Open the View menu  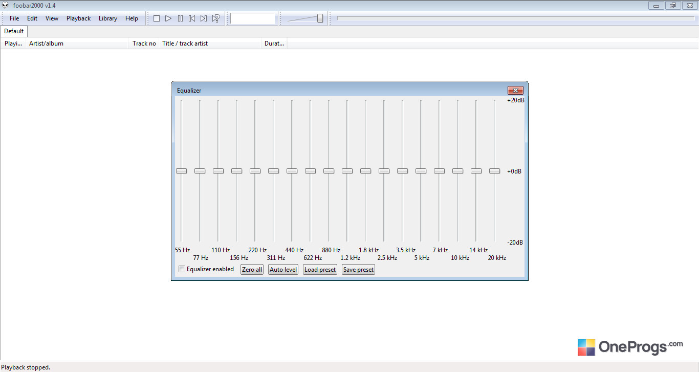(x=52, y=18)
